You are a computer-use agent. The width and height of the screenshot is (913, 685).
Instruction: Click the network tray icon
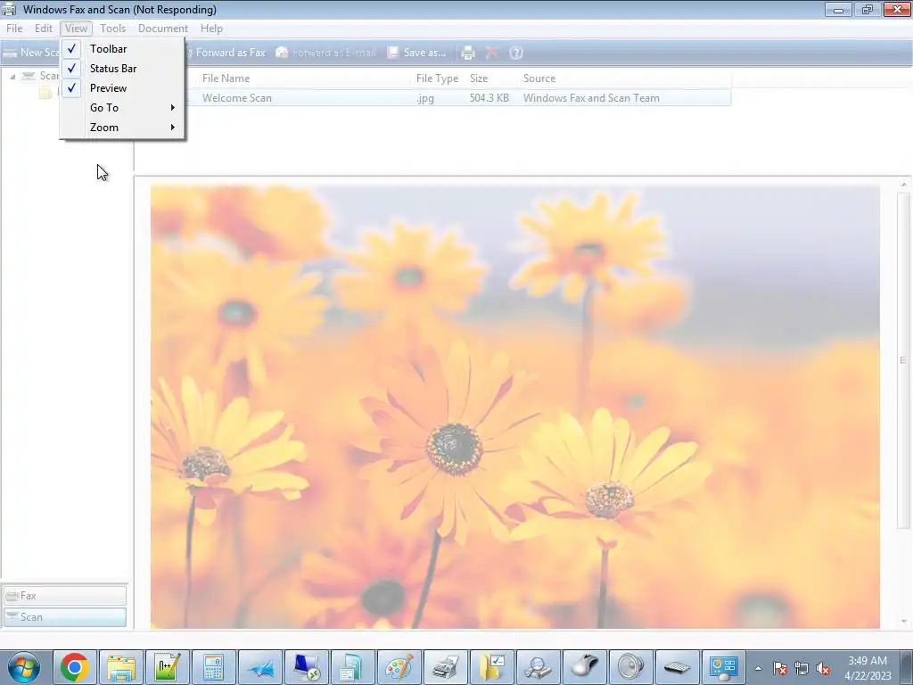coord(802,668)
